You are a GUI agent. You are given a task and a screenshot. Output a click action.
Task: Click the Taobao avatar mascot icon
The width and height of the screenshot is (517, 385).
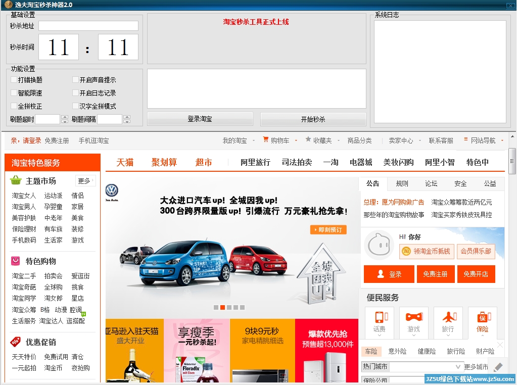[x=379, y=245]
